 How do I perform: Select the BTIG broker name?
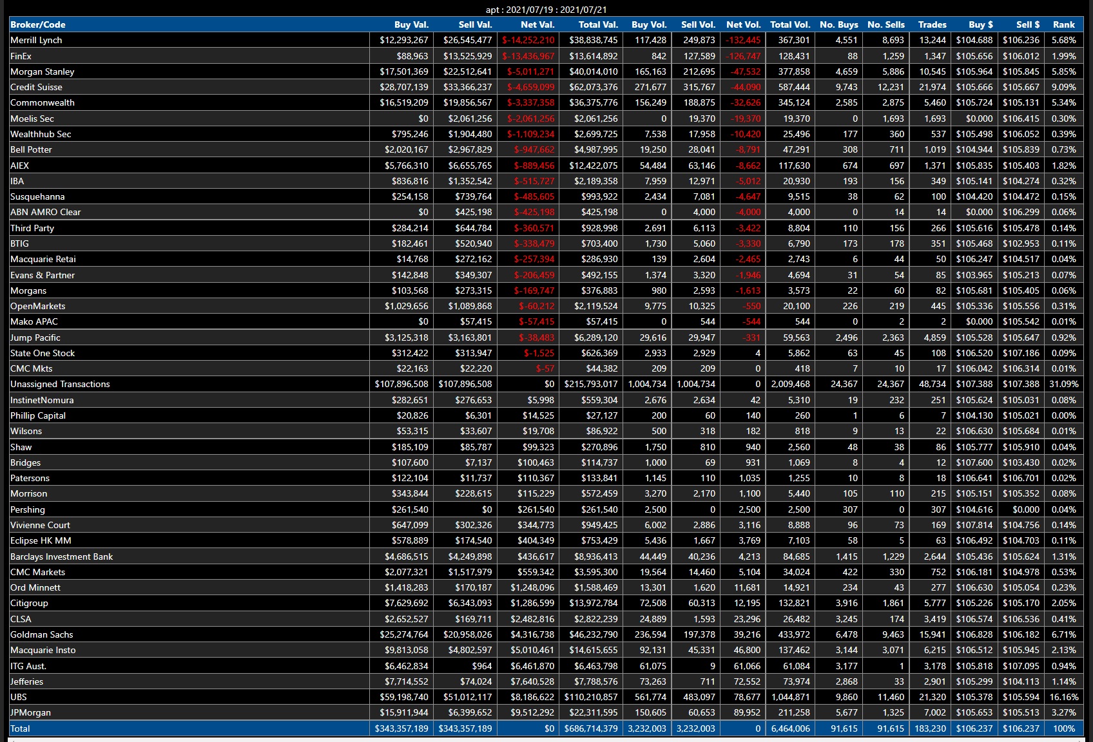point(19,243)
